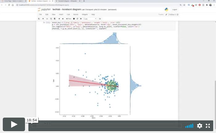216x133 pixels.
Task: Move the selected cell up
Action: (x=59, y=19)
